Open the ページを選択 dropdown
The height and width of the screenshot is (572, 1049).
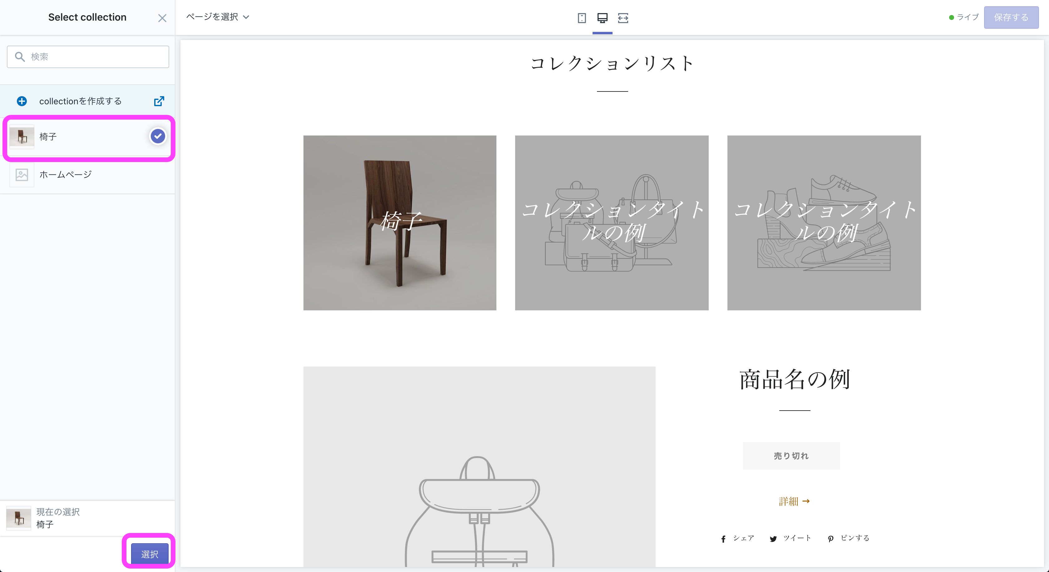tap(212, 17)
